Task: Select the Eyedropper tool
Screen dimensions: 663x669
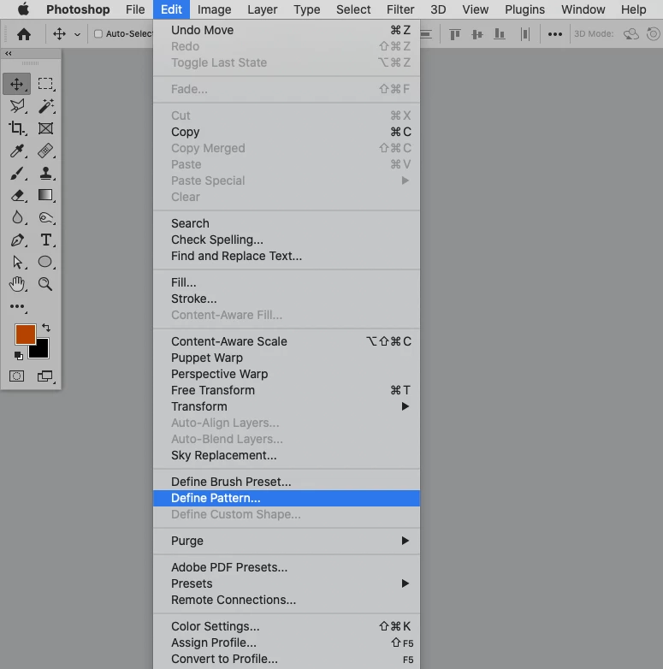Action: (x=17, y=151)
